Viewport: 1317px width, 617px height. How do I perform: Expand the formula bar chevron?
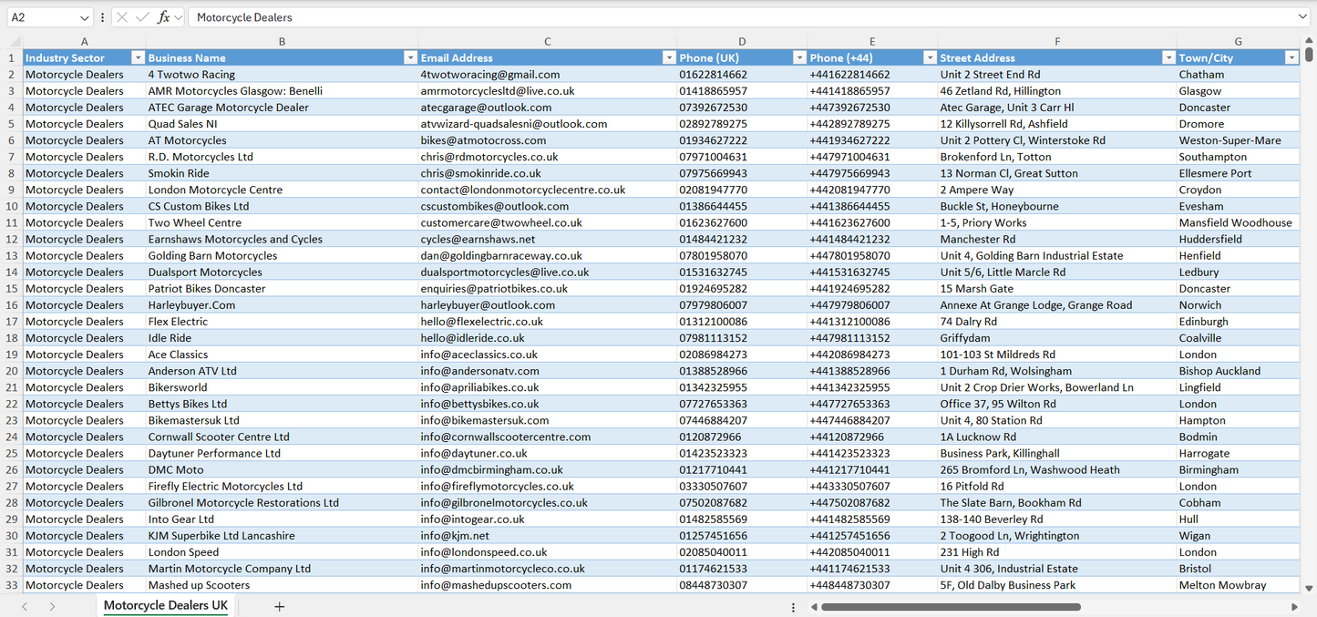(1302, 17)
